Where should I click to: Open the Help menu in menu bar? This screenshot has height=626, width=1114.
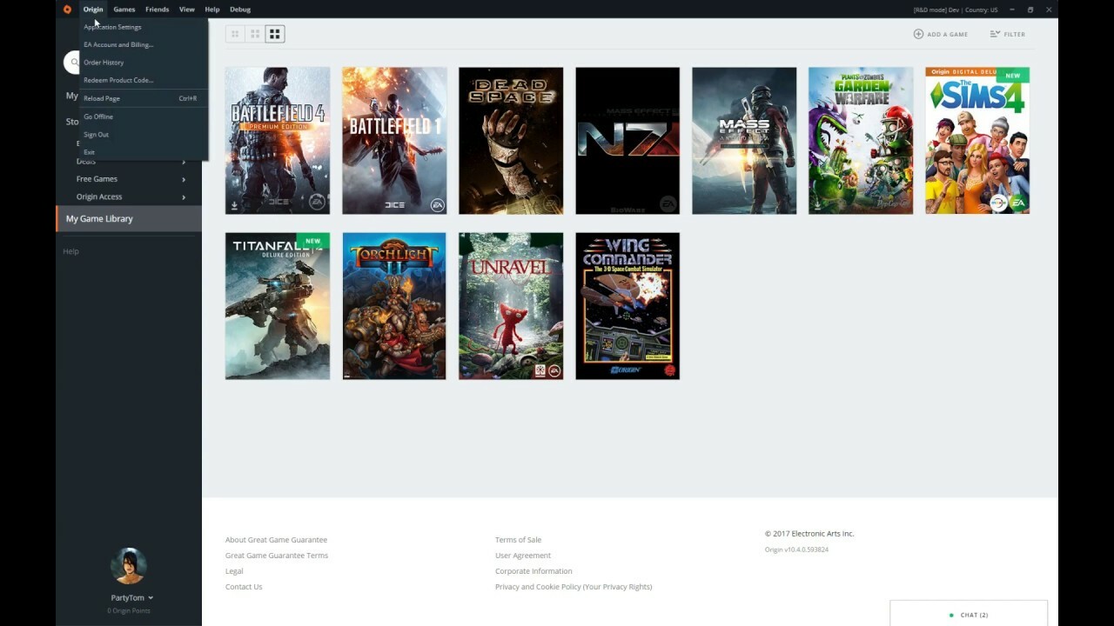click(x=212, y=10)
